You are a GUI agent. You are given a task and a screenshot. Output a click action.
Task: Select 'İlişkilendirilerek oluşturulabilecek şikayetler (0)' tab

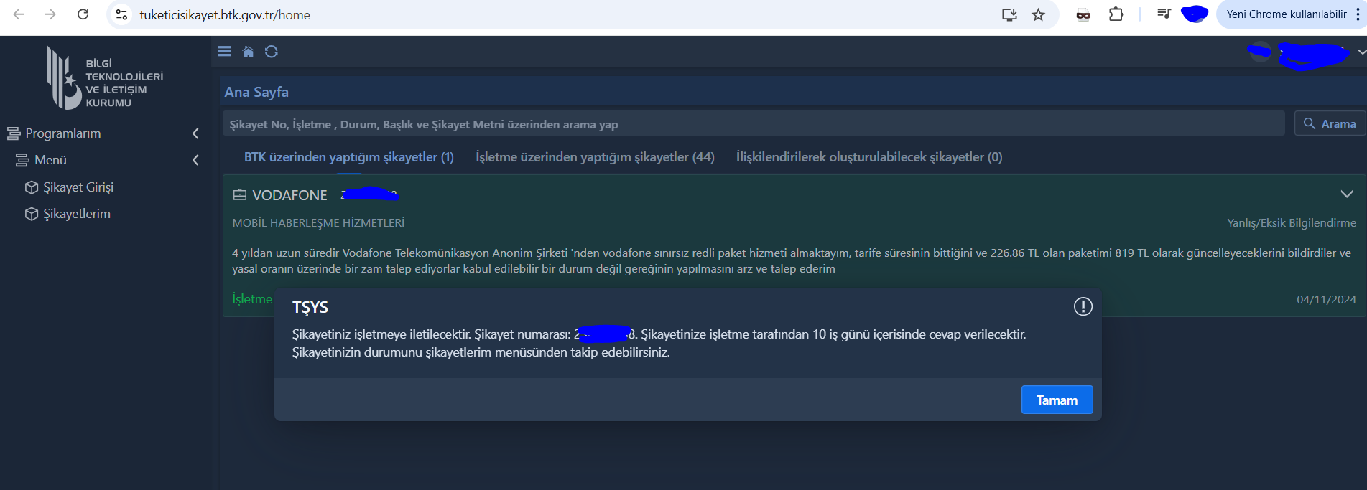(869, 157)
